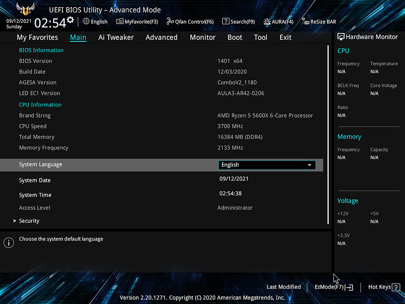Expand the Security submenu

(x=29, y=221)
